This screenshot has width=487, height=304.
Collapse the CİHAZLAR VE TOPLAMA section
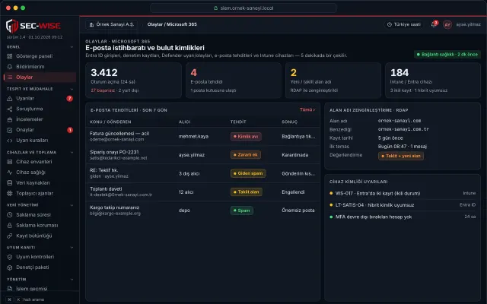click(72, 153)
